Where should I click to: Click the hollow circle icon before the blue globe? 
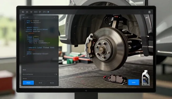pos(44,12)
